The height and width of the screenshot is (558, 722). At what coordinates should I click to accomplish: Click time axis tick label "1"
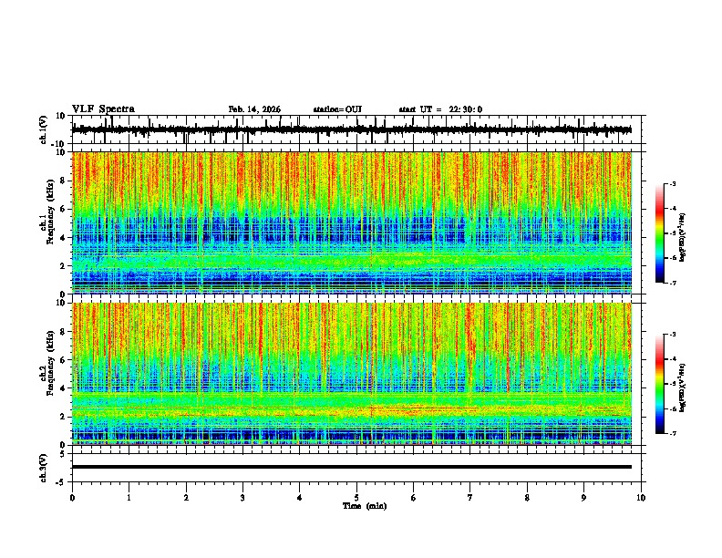click(x=129, y=498)
